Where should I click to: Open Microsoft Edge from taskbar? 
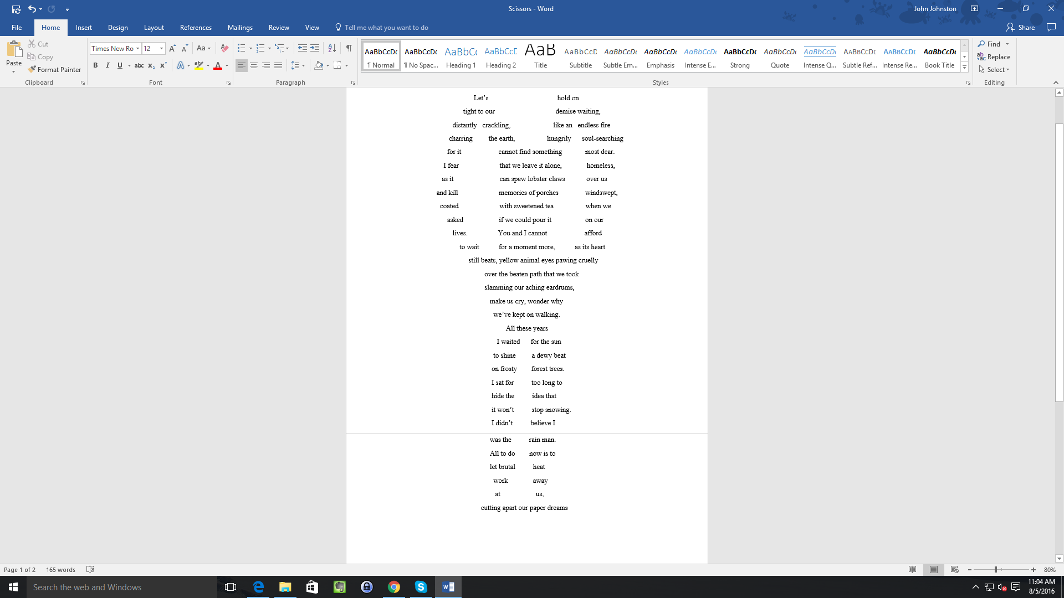(x=258, y=587)
